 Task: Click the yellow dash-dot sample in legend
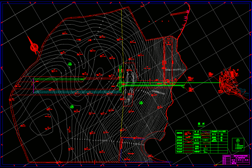tap(206, 143)
